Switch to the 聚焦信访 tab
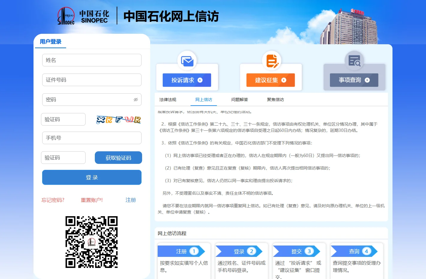Viewport: 426px width, 279px height. tap(276, 100)
